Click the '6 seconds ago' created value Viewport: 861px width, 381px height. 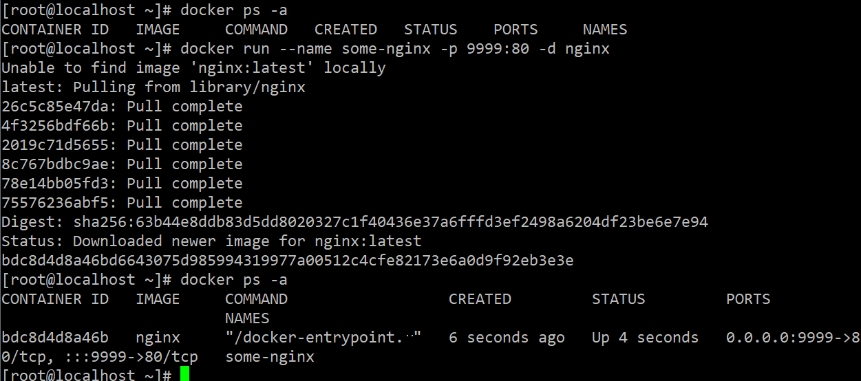click(507, 338)
